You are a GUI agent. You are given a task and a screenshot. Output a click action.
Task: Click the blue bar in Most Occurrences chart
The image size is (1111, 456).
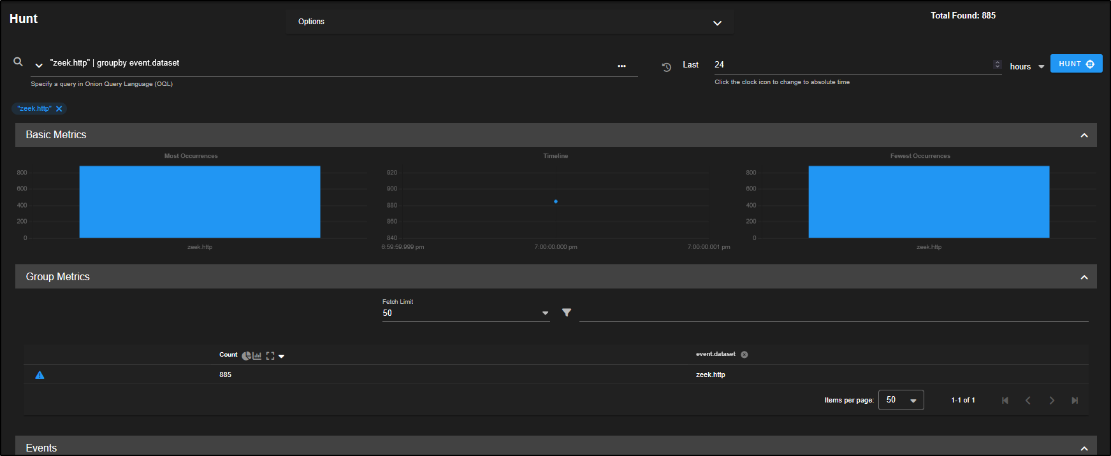click(200, 202)
